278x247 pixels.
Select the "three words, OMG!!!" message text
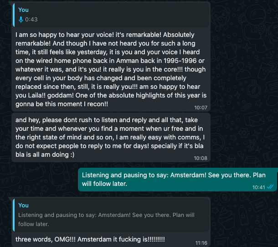90,239
